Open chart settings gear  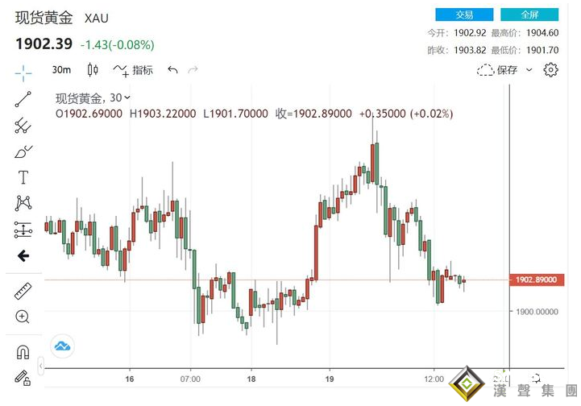tap(551, 70)
